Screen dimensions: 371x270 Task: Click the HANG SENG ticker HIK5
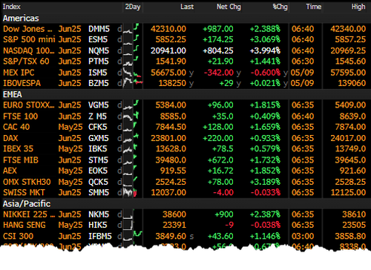98,225
